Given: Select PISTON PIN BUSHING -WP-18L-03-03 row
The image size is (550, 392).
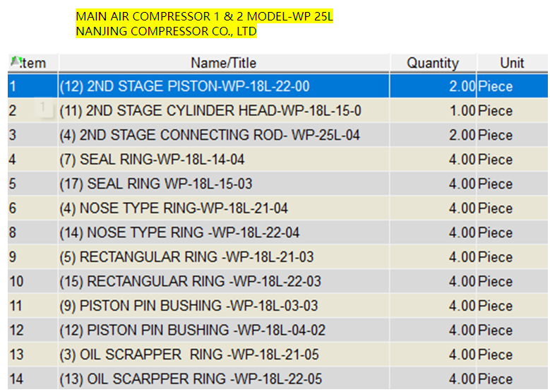Looking at the screenshot, I should tap(189, 306).
